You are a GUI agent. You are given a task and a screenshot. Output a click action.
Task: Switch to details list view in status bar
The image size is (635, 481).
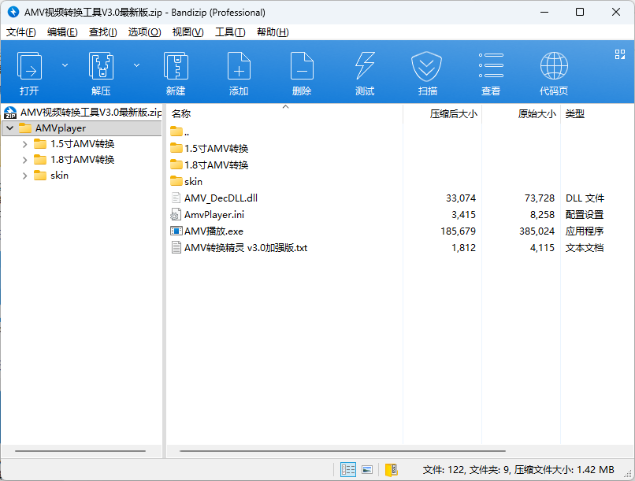coord(348,469)
